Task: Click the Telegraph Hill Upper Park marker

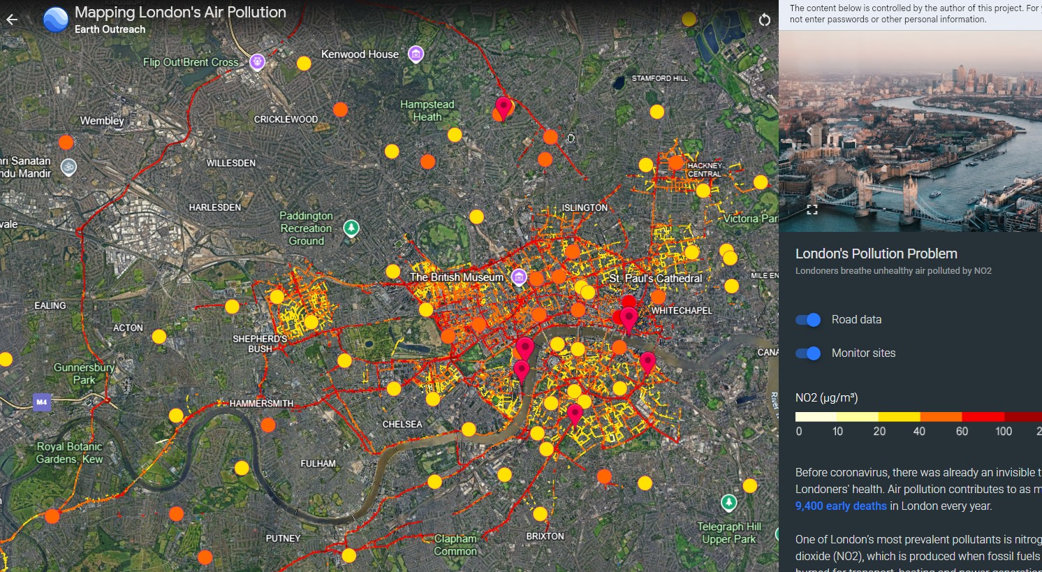Action: 728,503
